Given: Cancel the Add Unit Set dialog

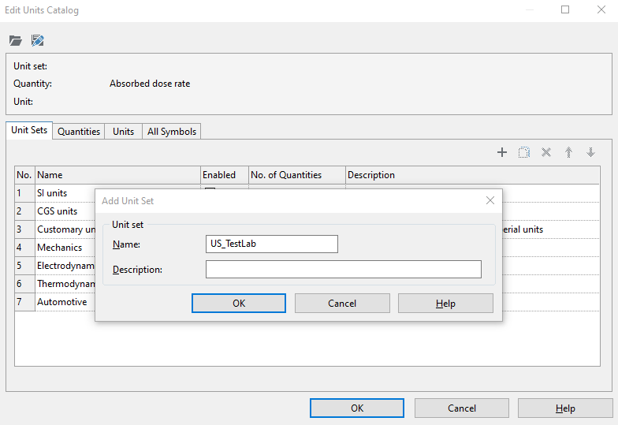Looking at the screenshot, I should [342, 303].
